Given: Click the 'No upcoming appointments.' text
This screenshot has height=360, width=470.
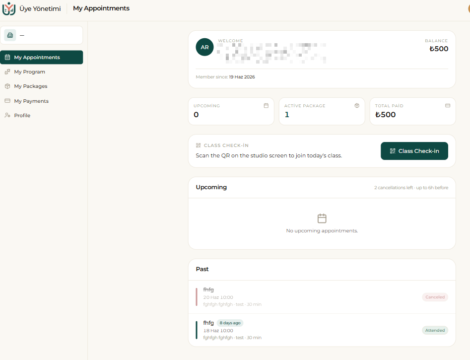Looking at the screenshot, I should click(x=322, y=231).
